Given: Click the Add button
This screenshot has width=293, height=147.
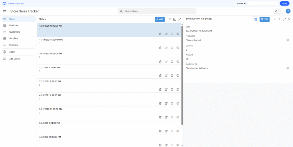Looking at the screenshot, I should pos(160,19).
